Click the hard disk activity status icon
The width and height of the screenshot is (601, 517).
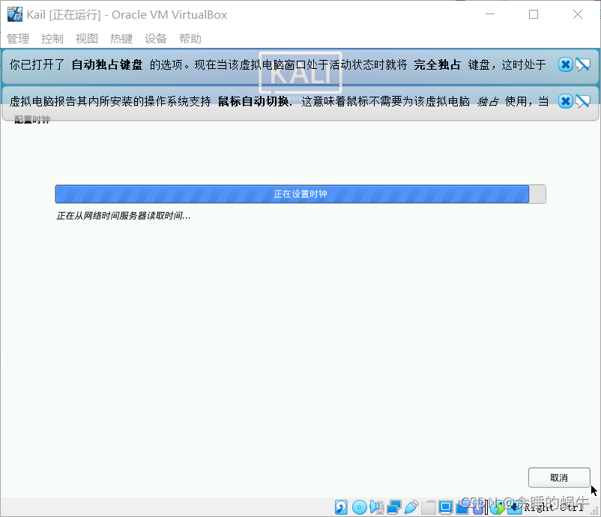click(x=341, y=507)
